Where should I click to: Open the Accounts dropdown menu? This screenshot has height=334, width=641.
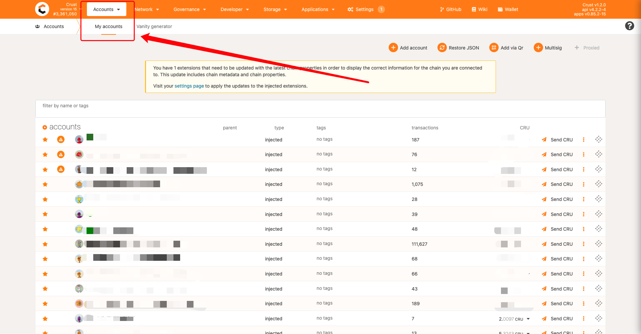click(107, 9)
